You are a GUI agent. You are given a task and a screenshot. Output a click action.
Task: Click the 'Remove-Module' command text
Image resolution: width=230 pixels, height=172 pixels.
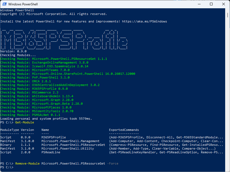point(27,163)
